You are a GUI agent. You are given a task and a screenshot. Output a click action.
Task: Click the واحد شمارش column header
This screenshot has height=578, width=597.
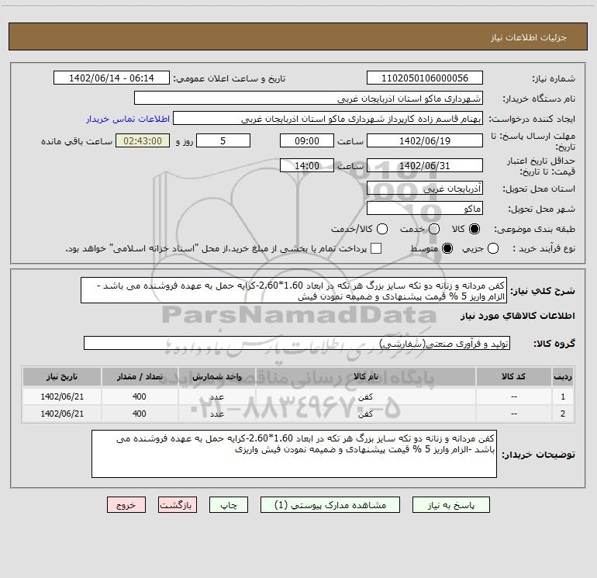pos(216,376)
